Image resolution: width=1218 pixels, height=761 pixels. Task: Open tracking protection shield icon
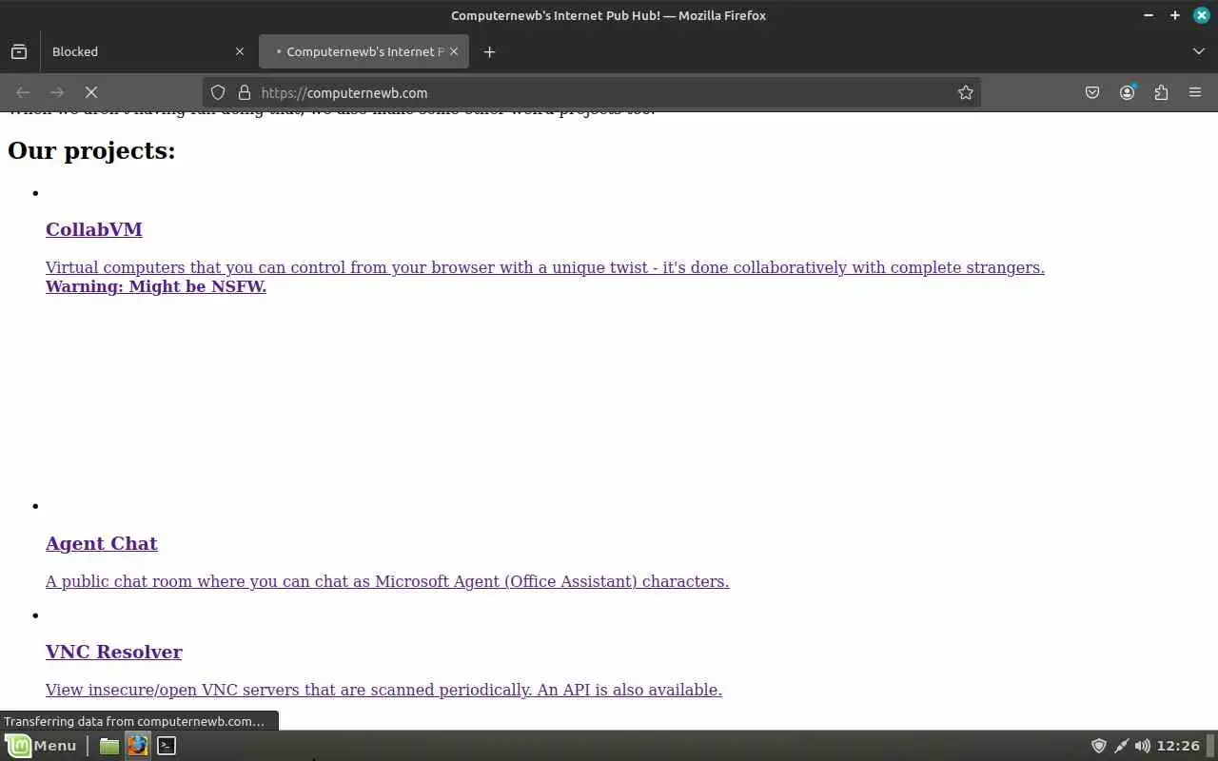click(x=218, y=92)
